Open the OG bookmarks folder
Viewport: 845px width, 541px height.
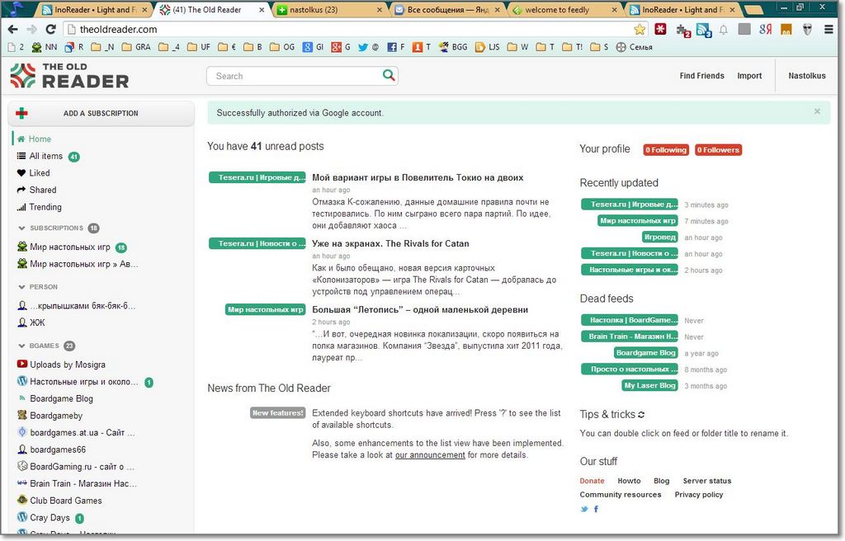pyautogui.click(x=282, y=47)
